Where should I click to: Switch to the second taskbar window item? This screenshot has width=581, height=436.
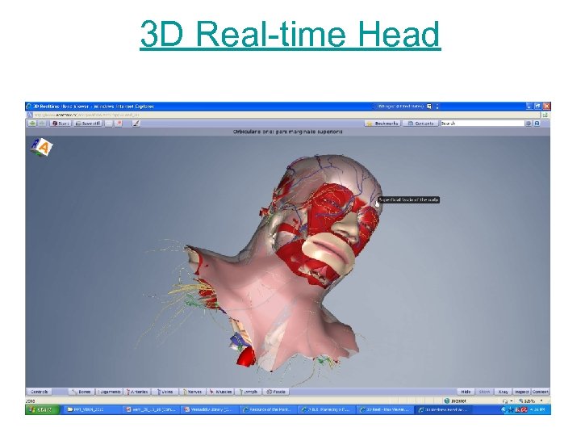[x=152, y=409]
